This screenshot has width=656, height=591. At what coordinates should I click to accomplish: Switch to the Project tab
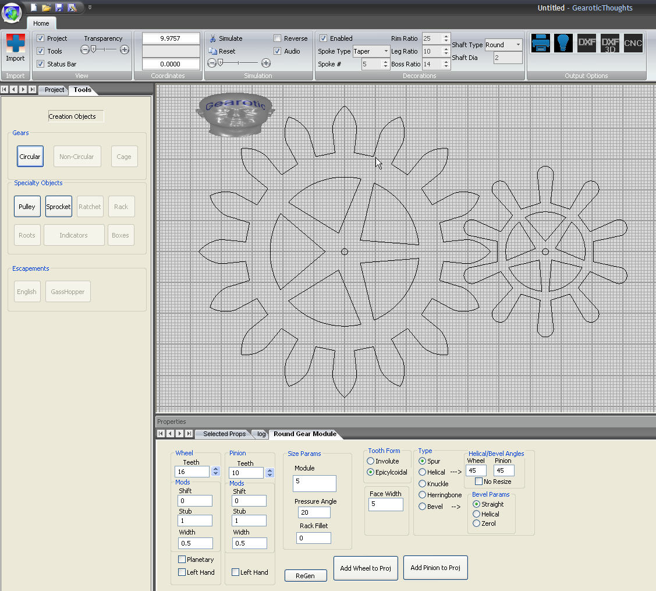tap(55, 90)
